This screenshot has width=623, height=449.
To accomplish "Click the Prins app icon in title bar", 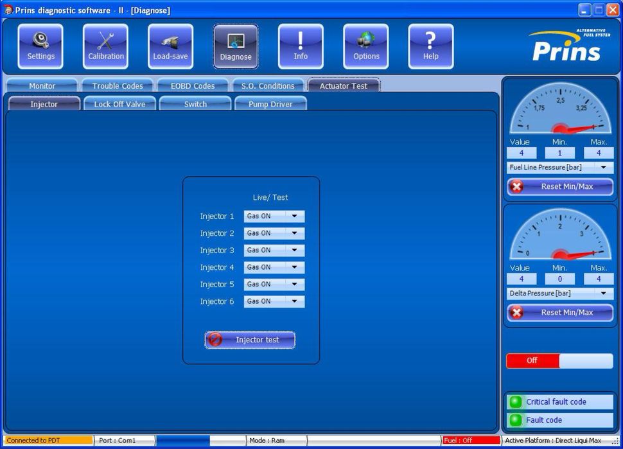I will coord(8,10).
